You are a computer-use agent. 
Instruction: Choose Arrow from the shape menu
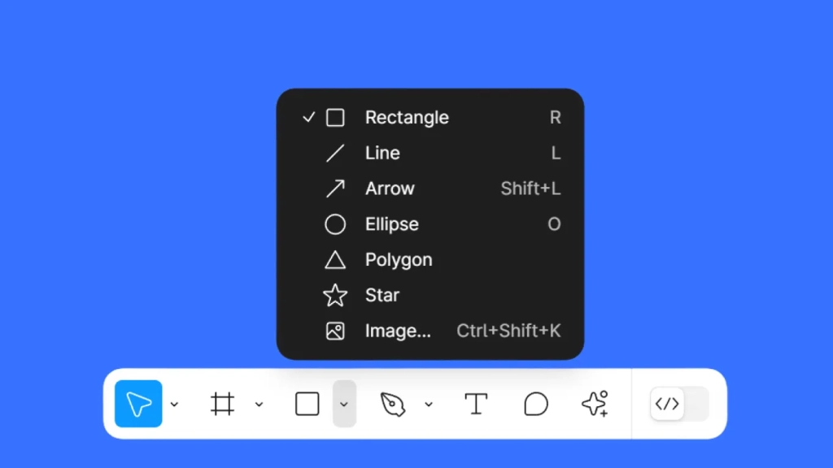pos(430,188)
